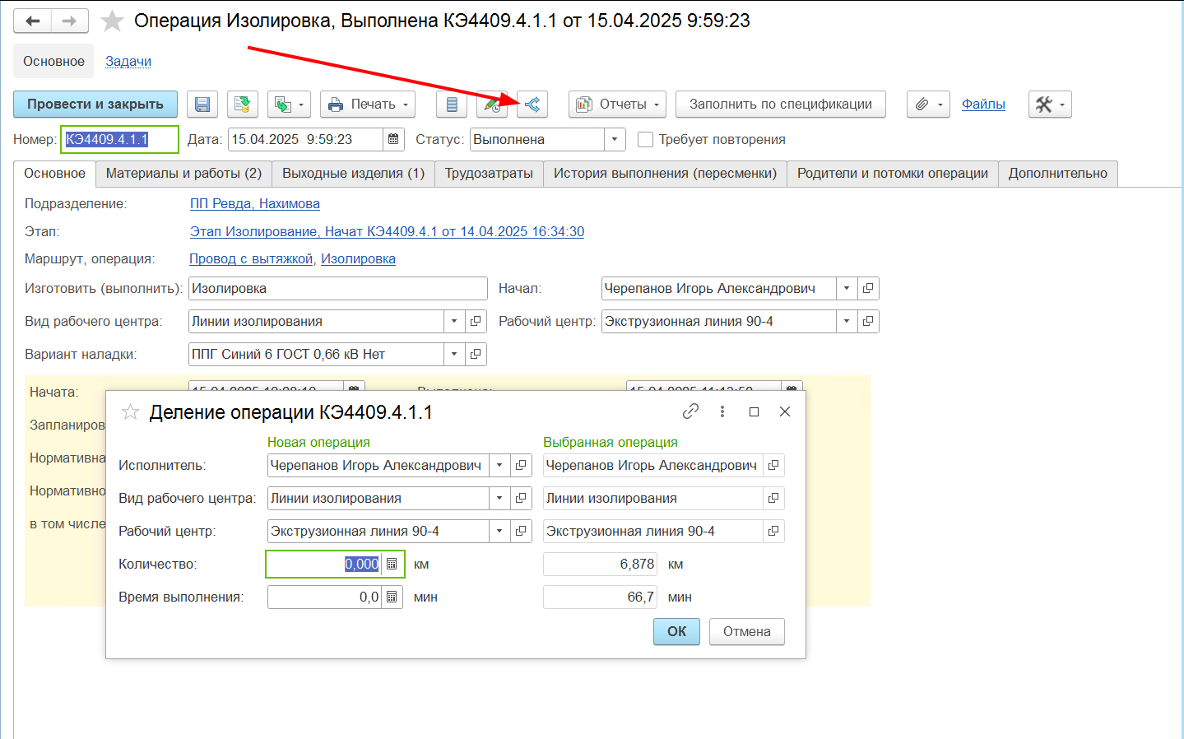Open selected operation Исполнитель card icon
This screenshot has width=1184, height=739.
773,466
